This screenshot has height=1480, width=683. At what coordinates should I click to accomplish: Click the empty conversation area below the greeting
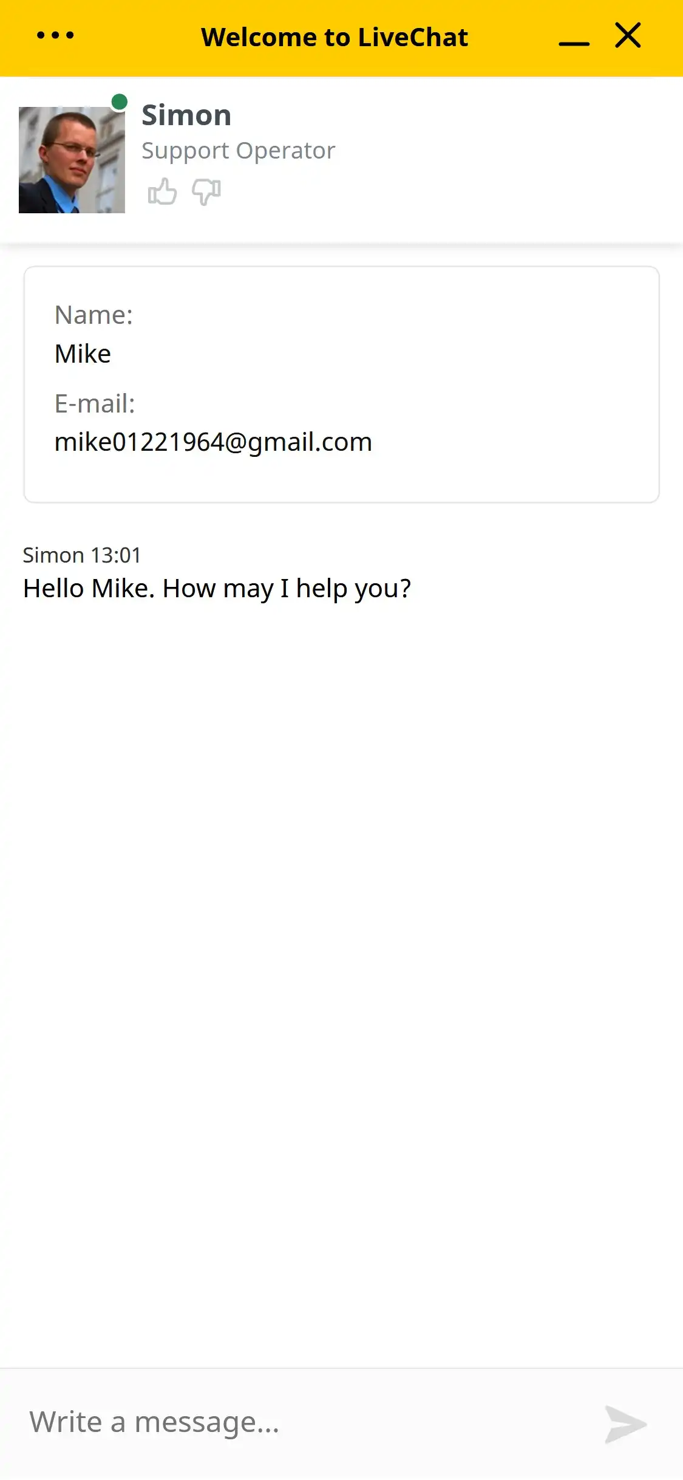pos(340,972)
